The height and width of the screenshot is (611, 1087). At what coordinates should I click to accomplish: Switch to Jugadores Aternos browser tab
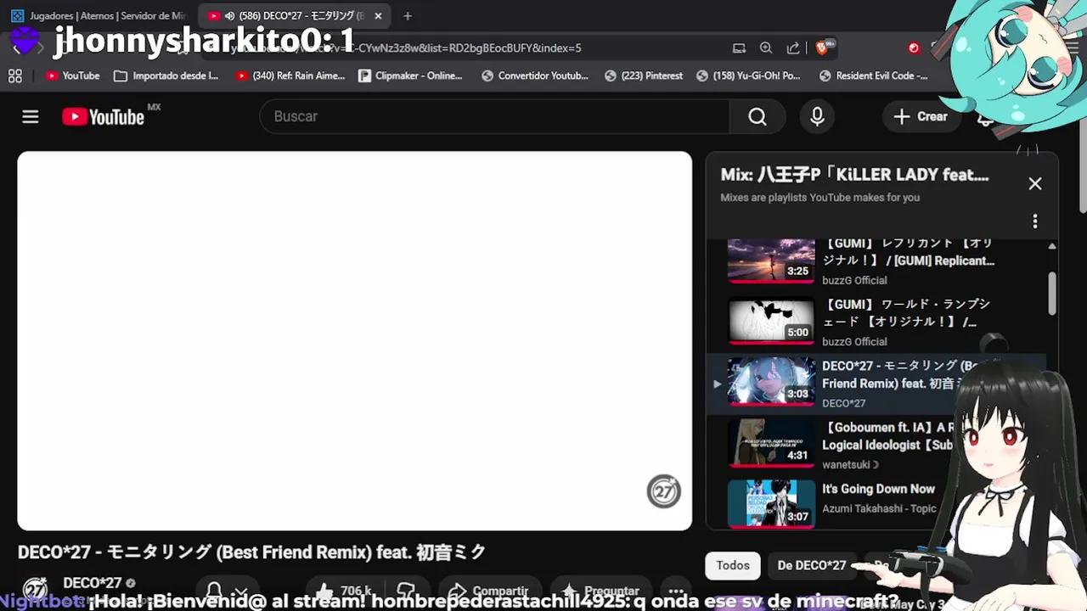[x=98, y=15]
